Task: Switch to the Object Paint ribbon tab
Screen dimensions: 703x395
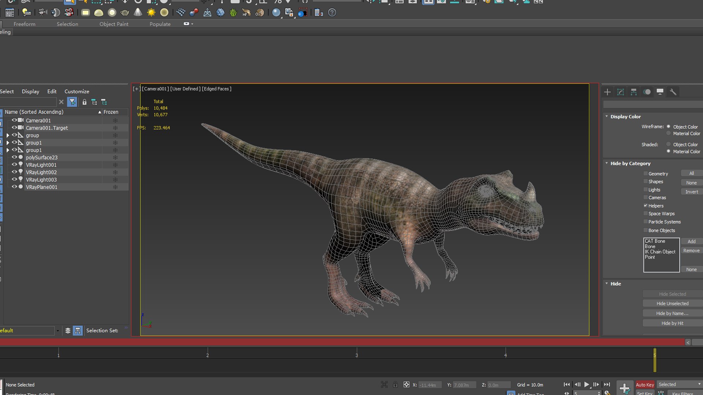Action: [x=114, y=24]
